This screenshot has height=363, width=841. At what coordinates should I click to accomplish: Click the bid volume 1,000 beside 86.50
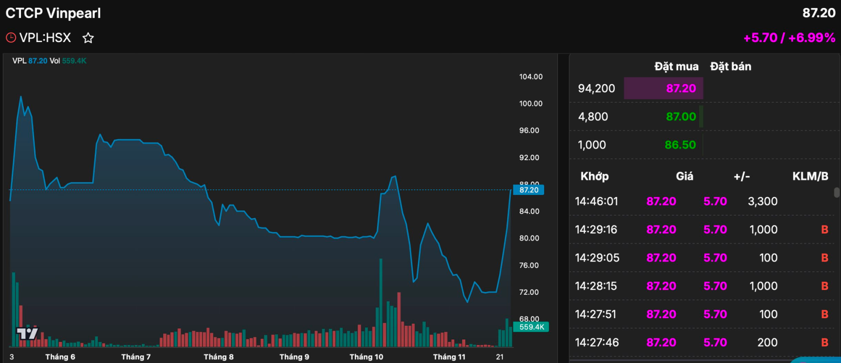[592, 145]
